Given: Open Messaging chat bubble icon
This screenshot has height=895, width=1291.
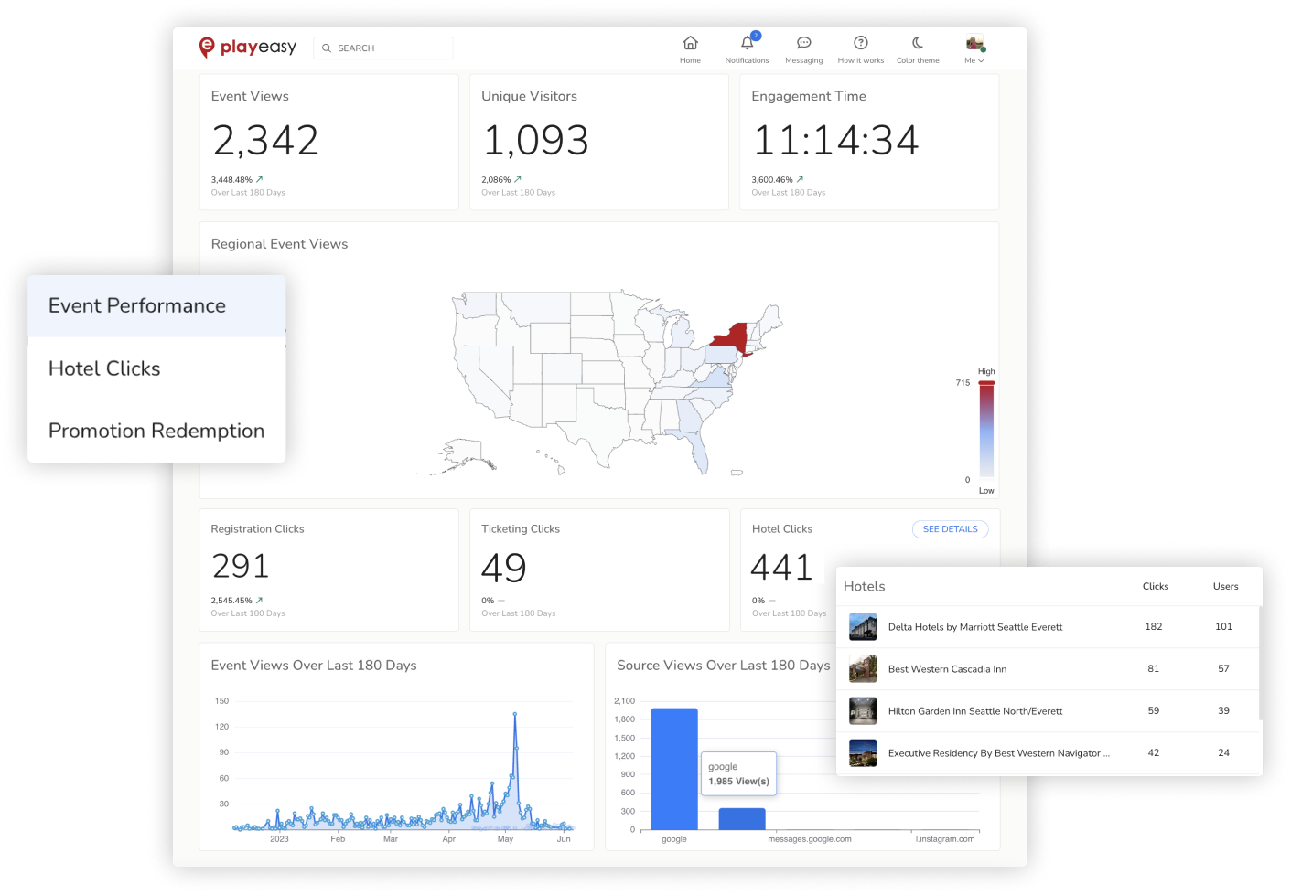Looking at the screenshot, I should pyautogui.click(x=804, y=43).
